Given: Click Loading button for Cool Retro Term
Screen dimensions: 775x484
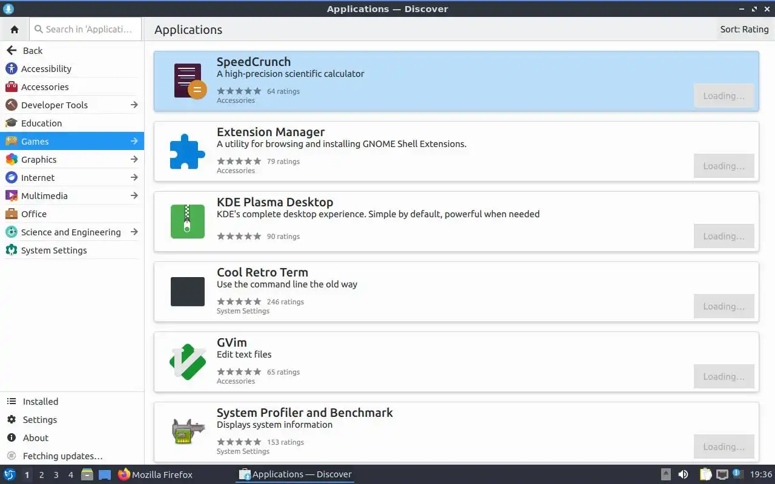Looking at the screenshot, I should pos(724,306).
